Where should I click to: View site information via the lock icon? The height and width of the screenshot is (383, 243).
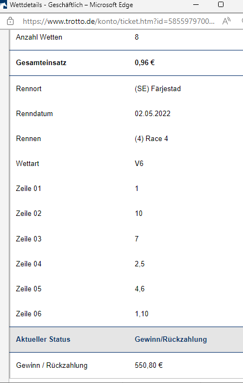pyautogui.click(x=10, y=21)
